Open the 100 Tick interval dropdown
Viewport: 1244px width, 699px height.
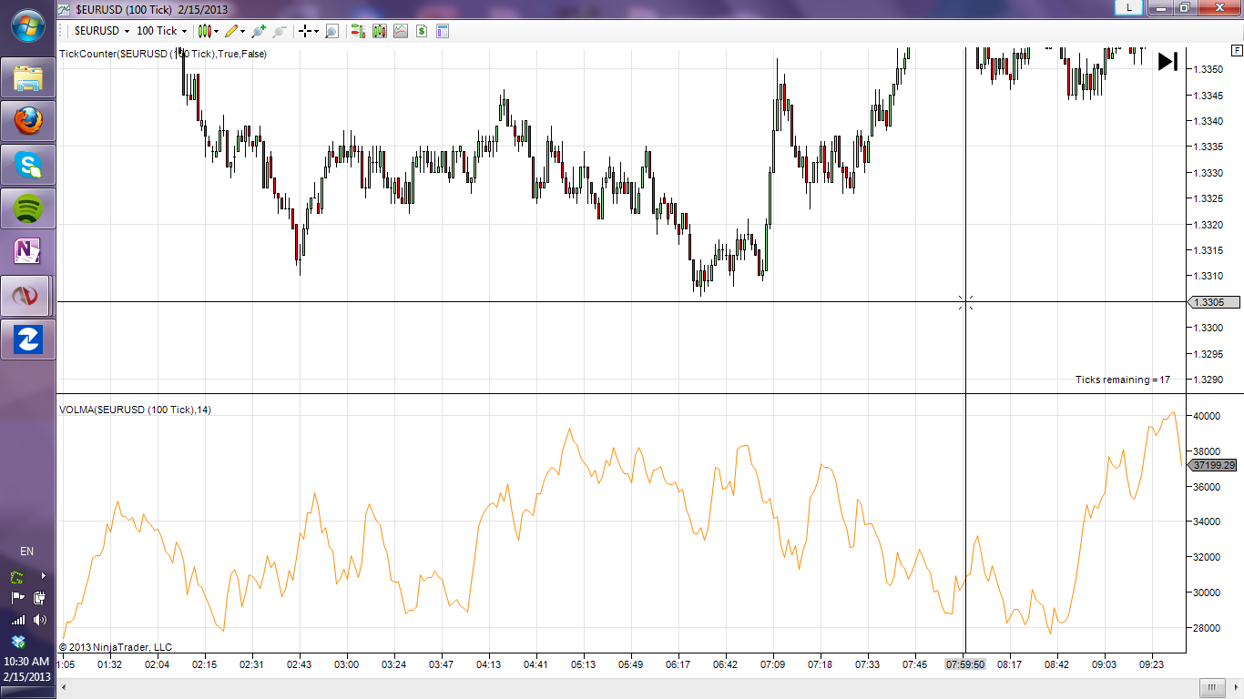(161, 31)
